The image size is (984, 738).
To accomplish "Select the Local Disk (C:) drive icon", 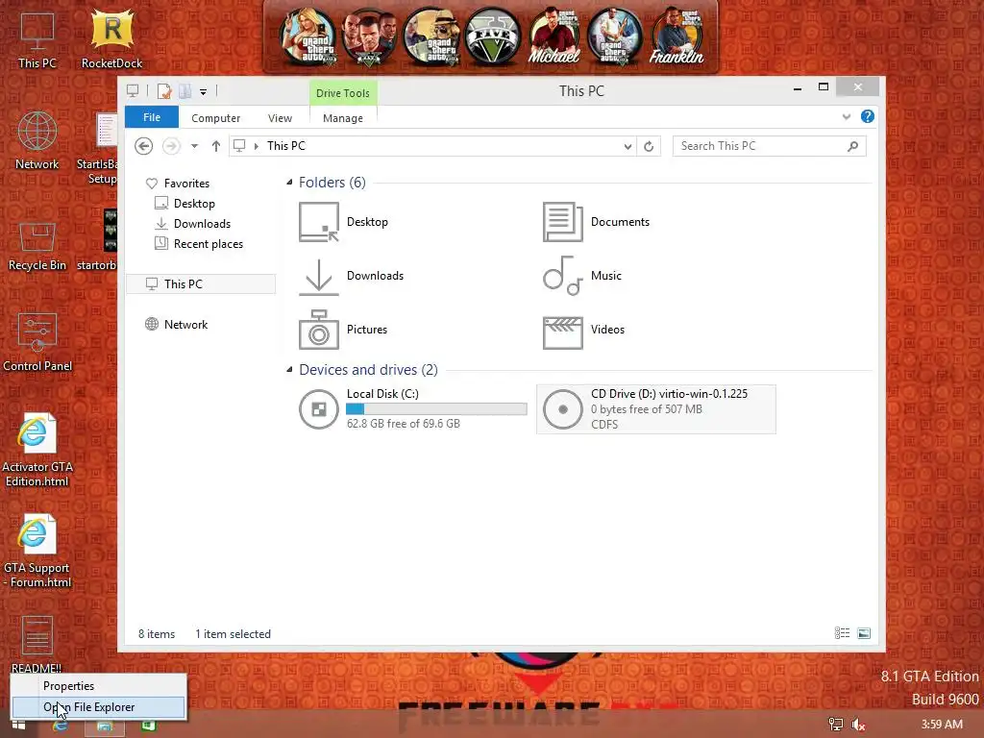I will [x=319, y=409].
